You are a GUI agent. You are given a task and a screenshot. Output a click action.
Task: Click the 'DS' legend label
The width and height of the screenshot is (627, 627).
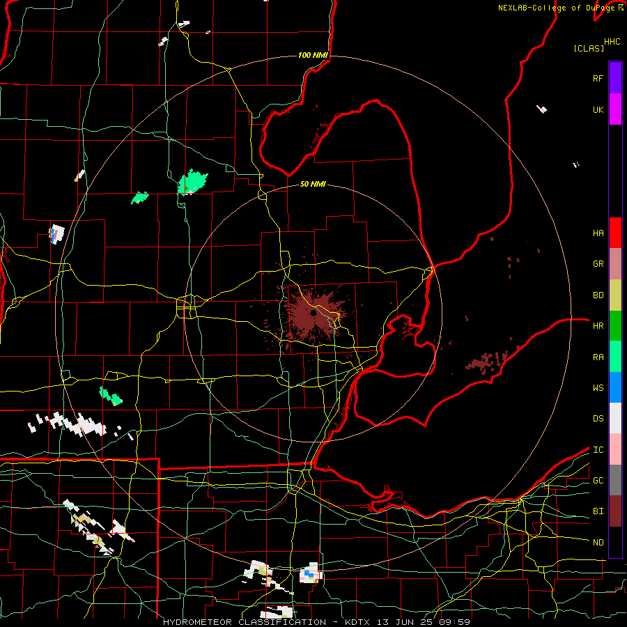click(x=598, y=418)
